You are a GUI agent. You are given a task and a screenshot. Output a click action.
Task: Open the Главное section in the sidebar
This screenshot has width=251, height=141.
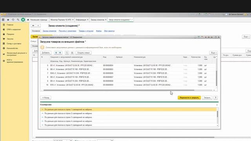pyautogui.click(x=10, y=25)
